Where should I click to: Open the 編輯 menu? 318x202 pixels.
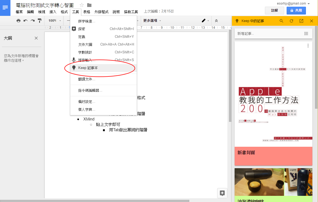(30, 12)
